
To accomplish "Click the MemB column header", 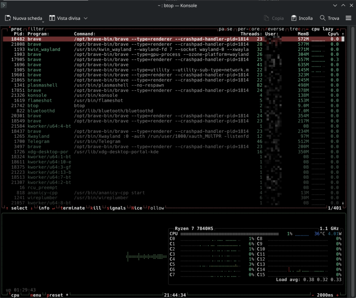I will point(303,34).
